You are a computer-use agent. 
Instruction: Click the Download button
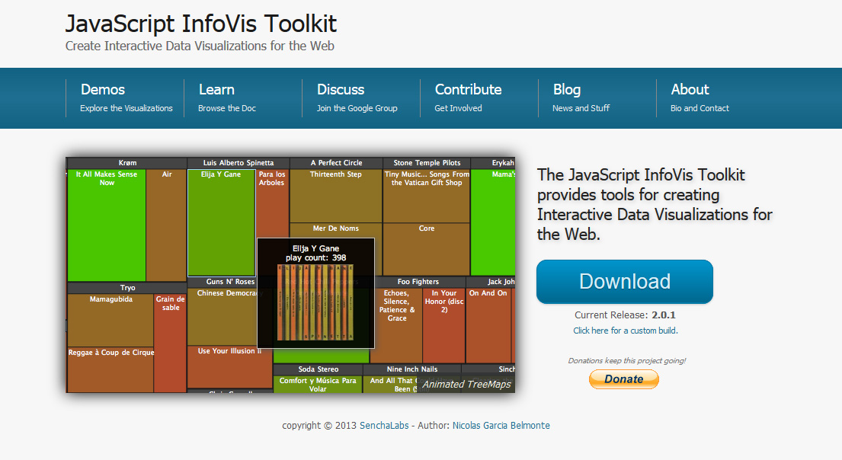pos(624,282)
